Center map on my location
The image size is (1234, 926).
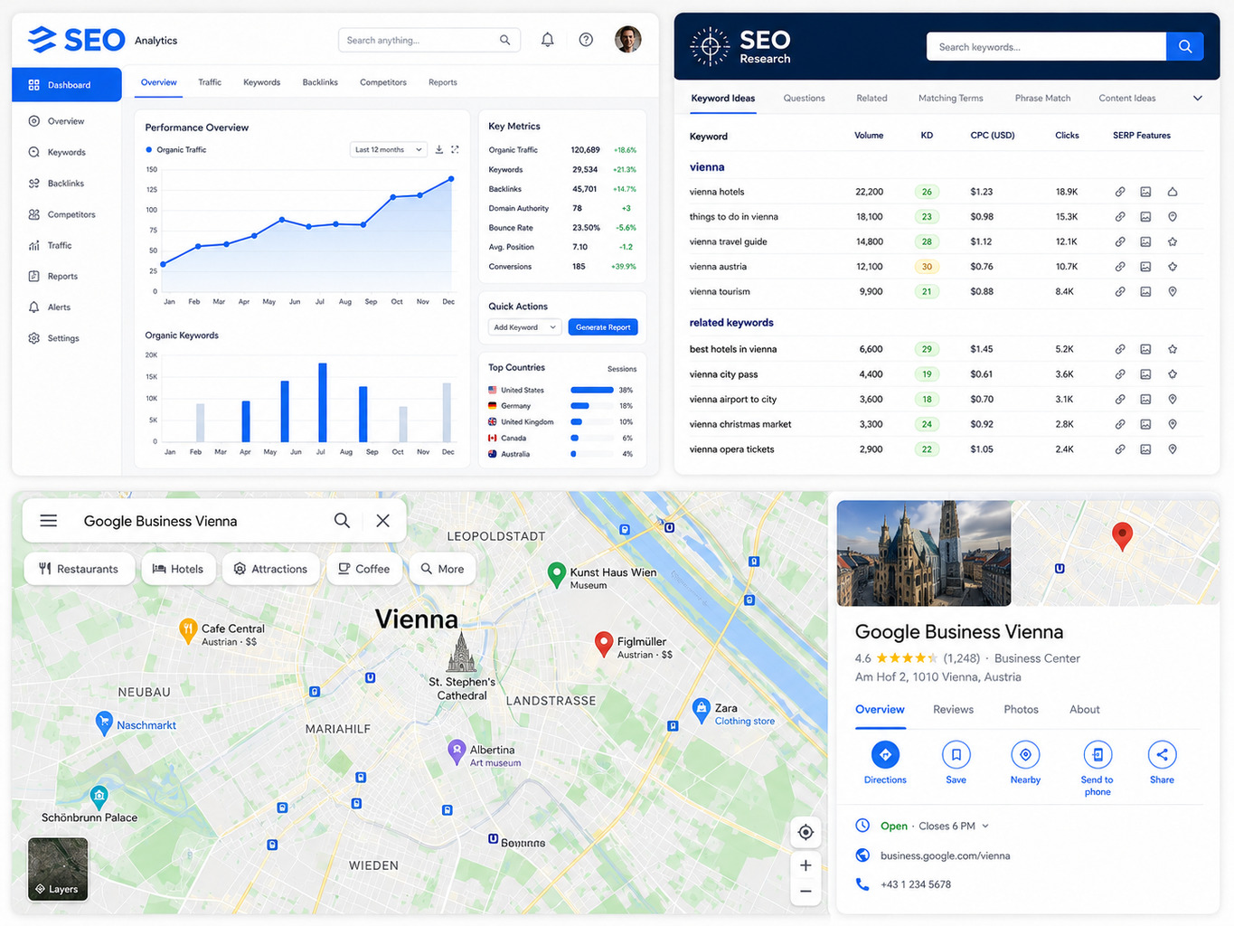pos(805,832)
